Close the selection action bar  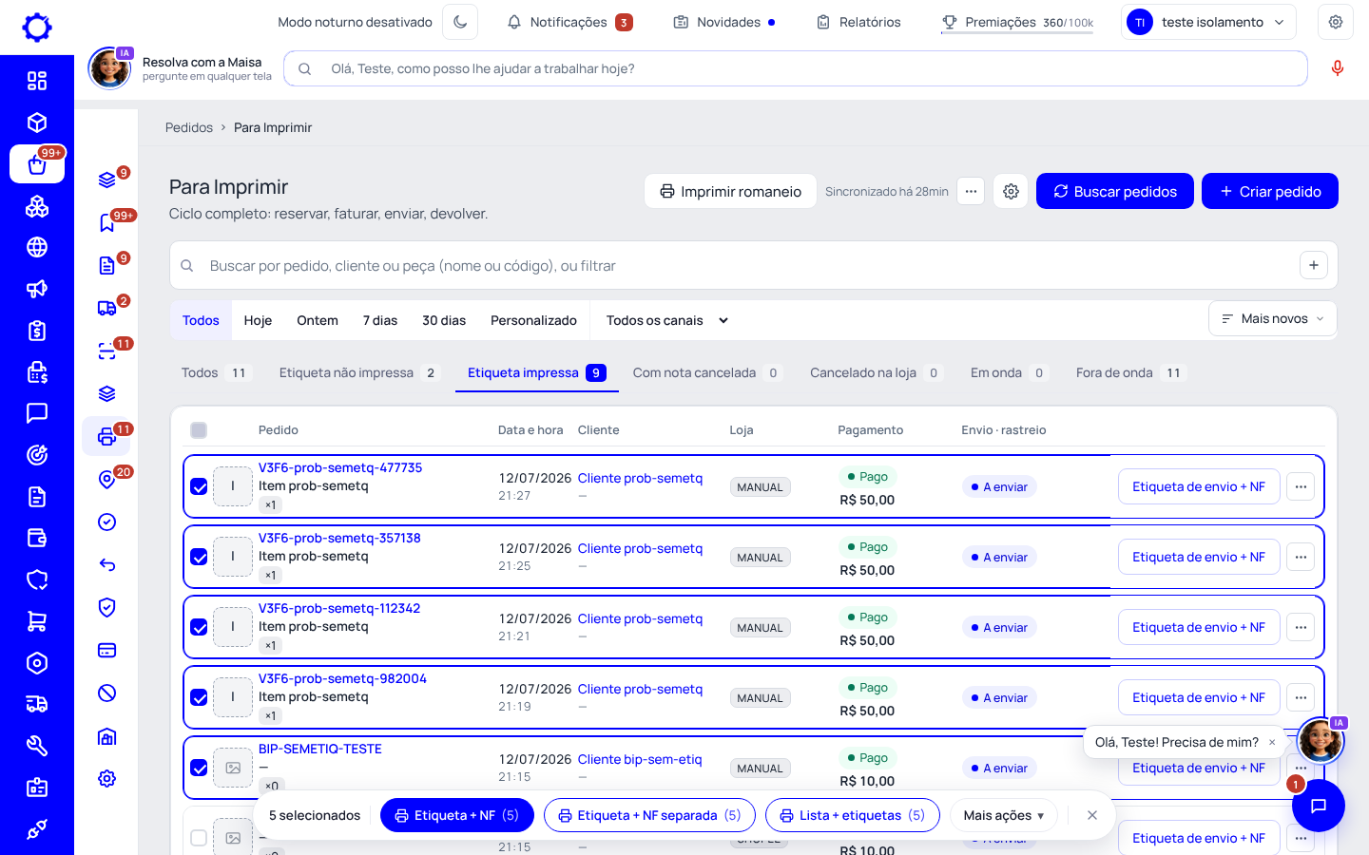coord(1092,815)
